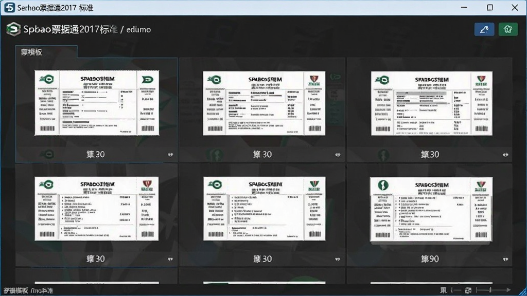This screenshot has width=527, height=296.
Task: Click the view mode icon left of zoom slider
Action: (468, 290)
